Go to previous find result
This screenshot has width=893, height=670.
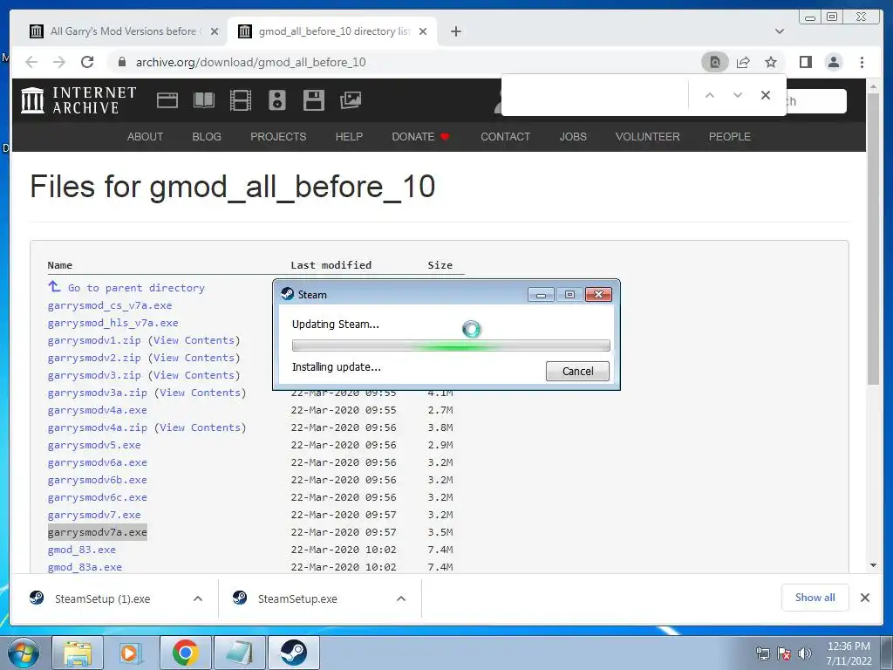pos(710,95)
